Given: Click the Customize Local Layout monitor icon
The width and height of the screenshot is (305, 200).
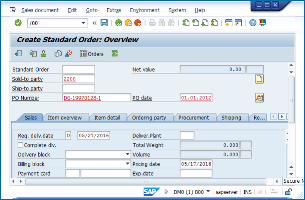Looking at the screenshot, I should [262, 23].
